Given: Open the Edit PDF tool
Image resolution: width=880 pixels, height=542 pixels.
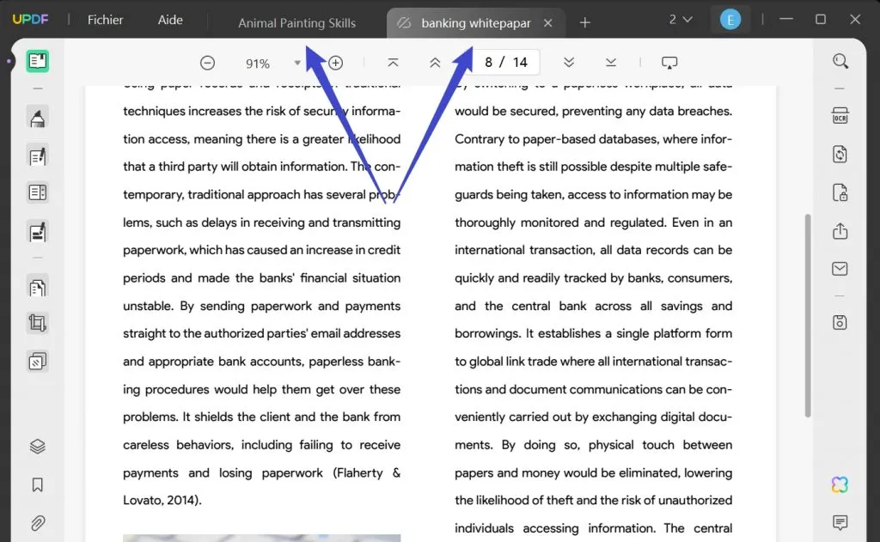Looking at the screenshot, I should point(37,155).
